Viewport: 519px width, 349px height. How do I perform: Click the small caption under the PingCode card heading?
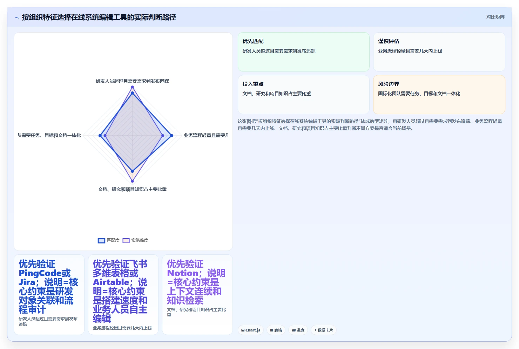[x=48, y=322]
